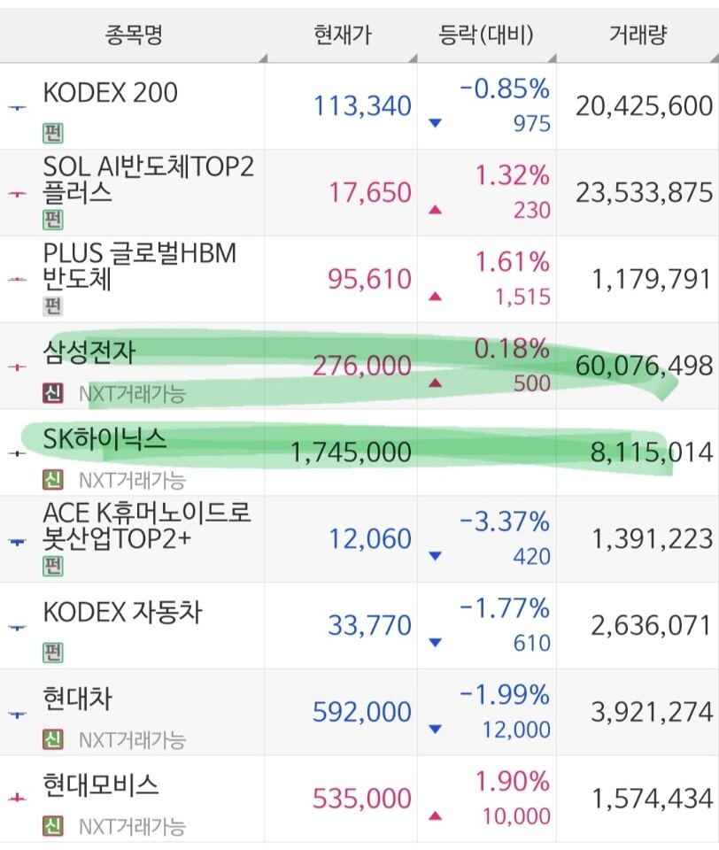
Task: Click the 신 badge under 현대모비스
Action: click(52, 826)
